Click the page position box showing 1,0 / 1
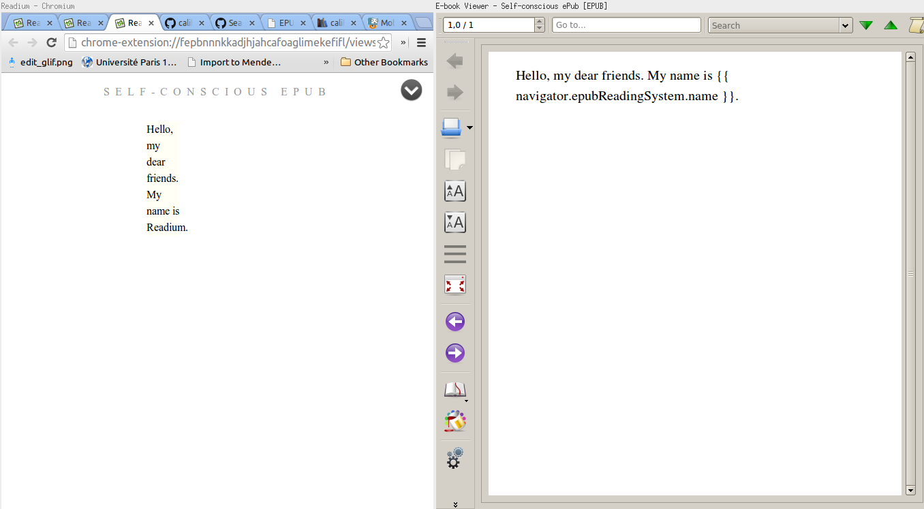This screenshot has height=509, width=924. [489, 25]
